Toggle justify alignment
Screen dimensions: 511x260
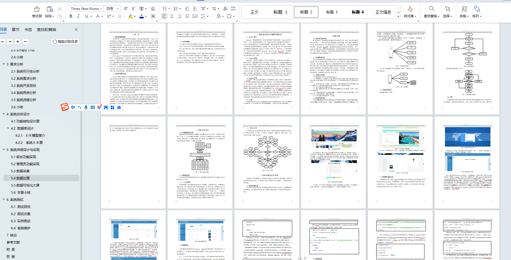coord(187,16)
